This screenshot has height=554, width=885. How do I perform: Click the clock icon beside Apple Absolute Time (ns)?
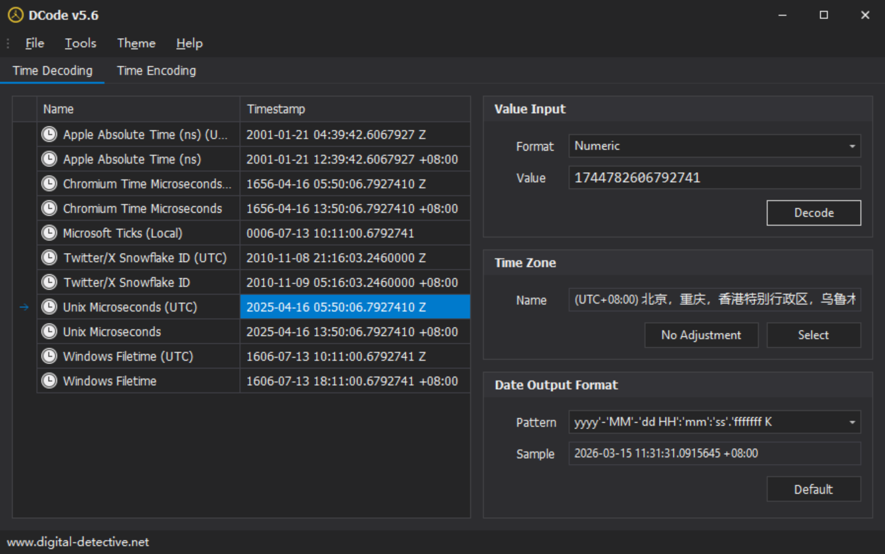[x=49, y=159]
